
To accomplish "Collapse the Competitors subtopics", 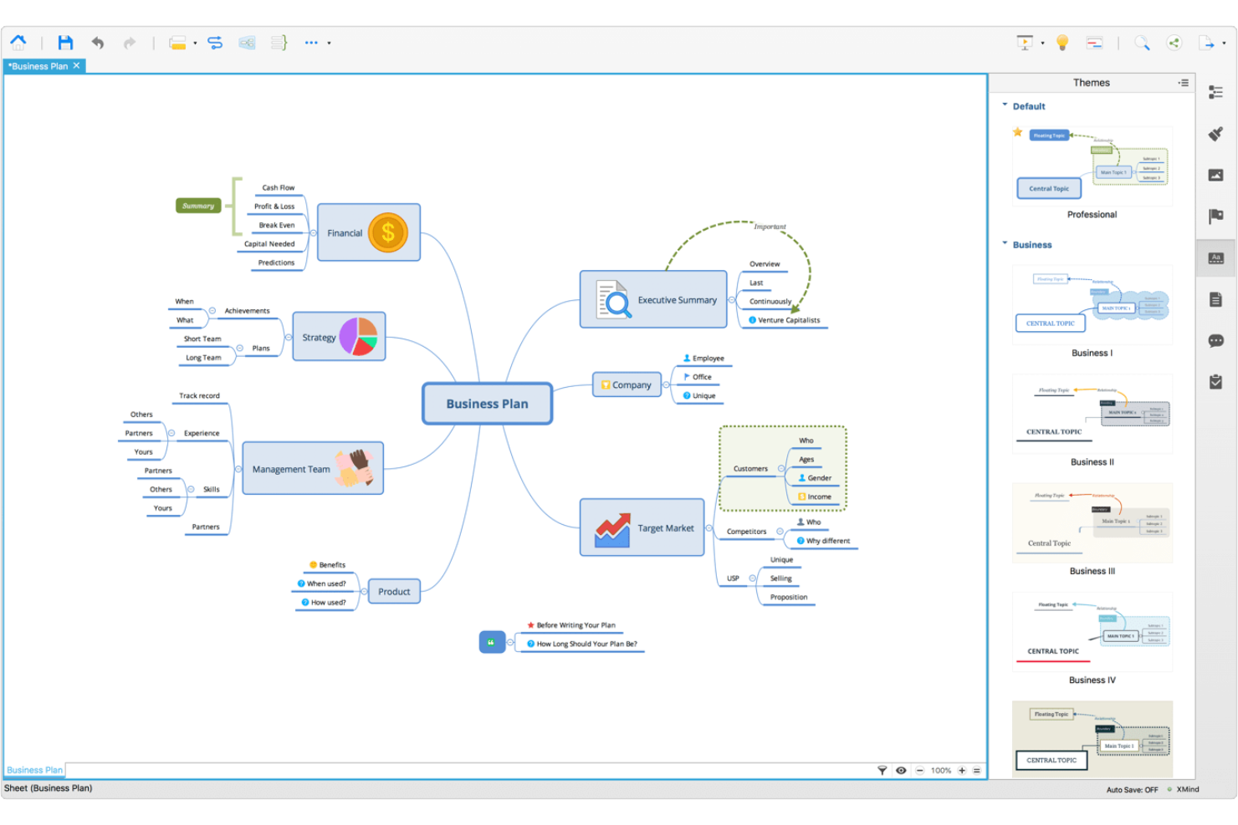I will tap(780, 532).
